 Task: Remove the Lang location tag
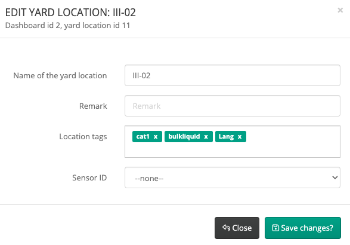(240, 136)
